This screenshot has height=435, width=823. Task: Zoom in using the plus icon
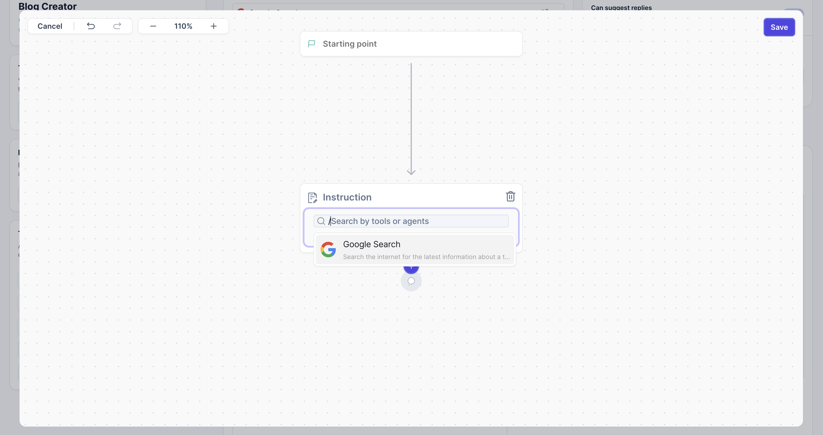pos(213,26)
